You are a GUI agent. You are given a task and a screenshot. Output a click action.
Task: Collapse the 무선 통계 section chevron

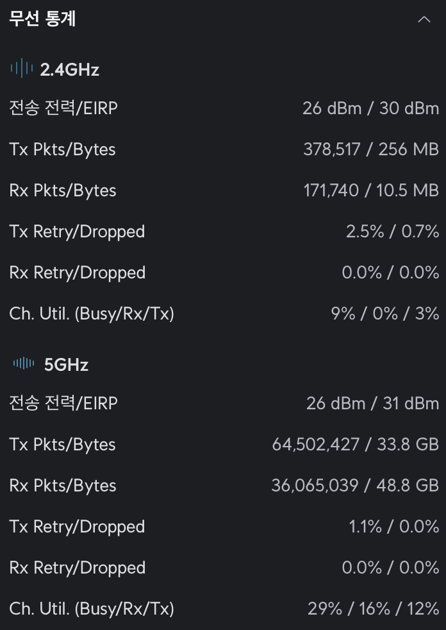(424, 19)
